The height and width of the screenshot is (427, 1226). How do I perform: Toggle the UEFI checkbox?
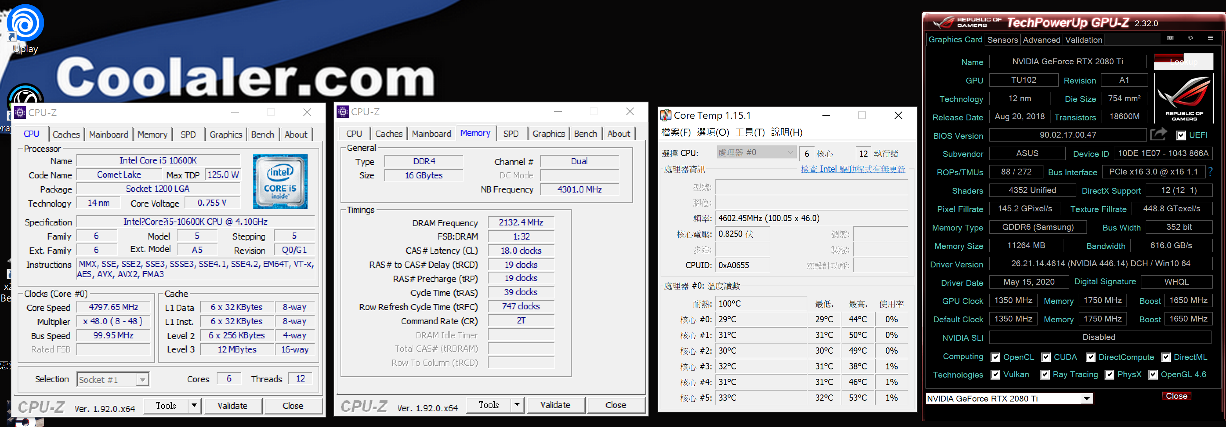pos(1181,136)
